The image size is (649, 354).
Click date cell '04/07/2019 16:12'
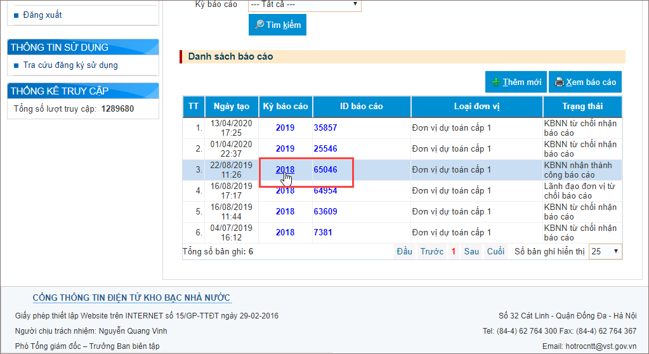point(232,233)
